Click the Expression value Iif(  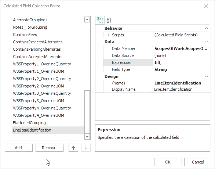pyautogui.click(x=181, y=62)
